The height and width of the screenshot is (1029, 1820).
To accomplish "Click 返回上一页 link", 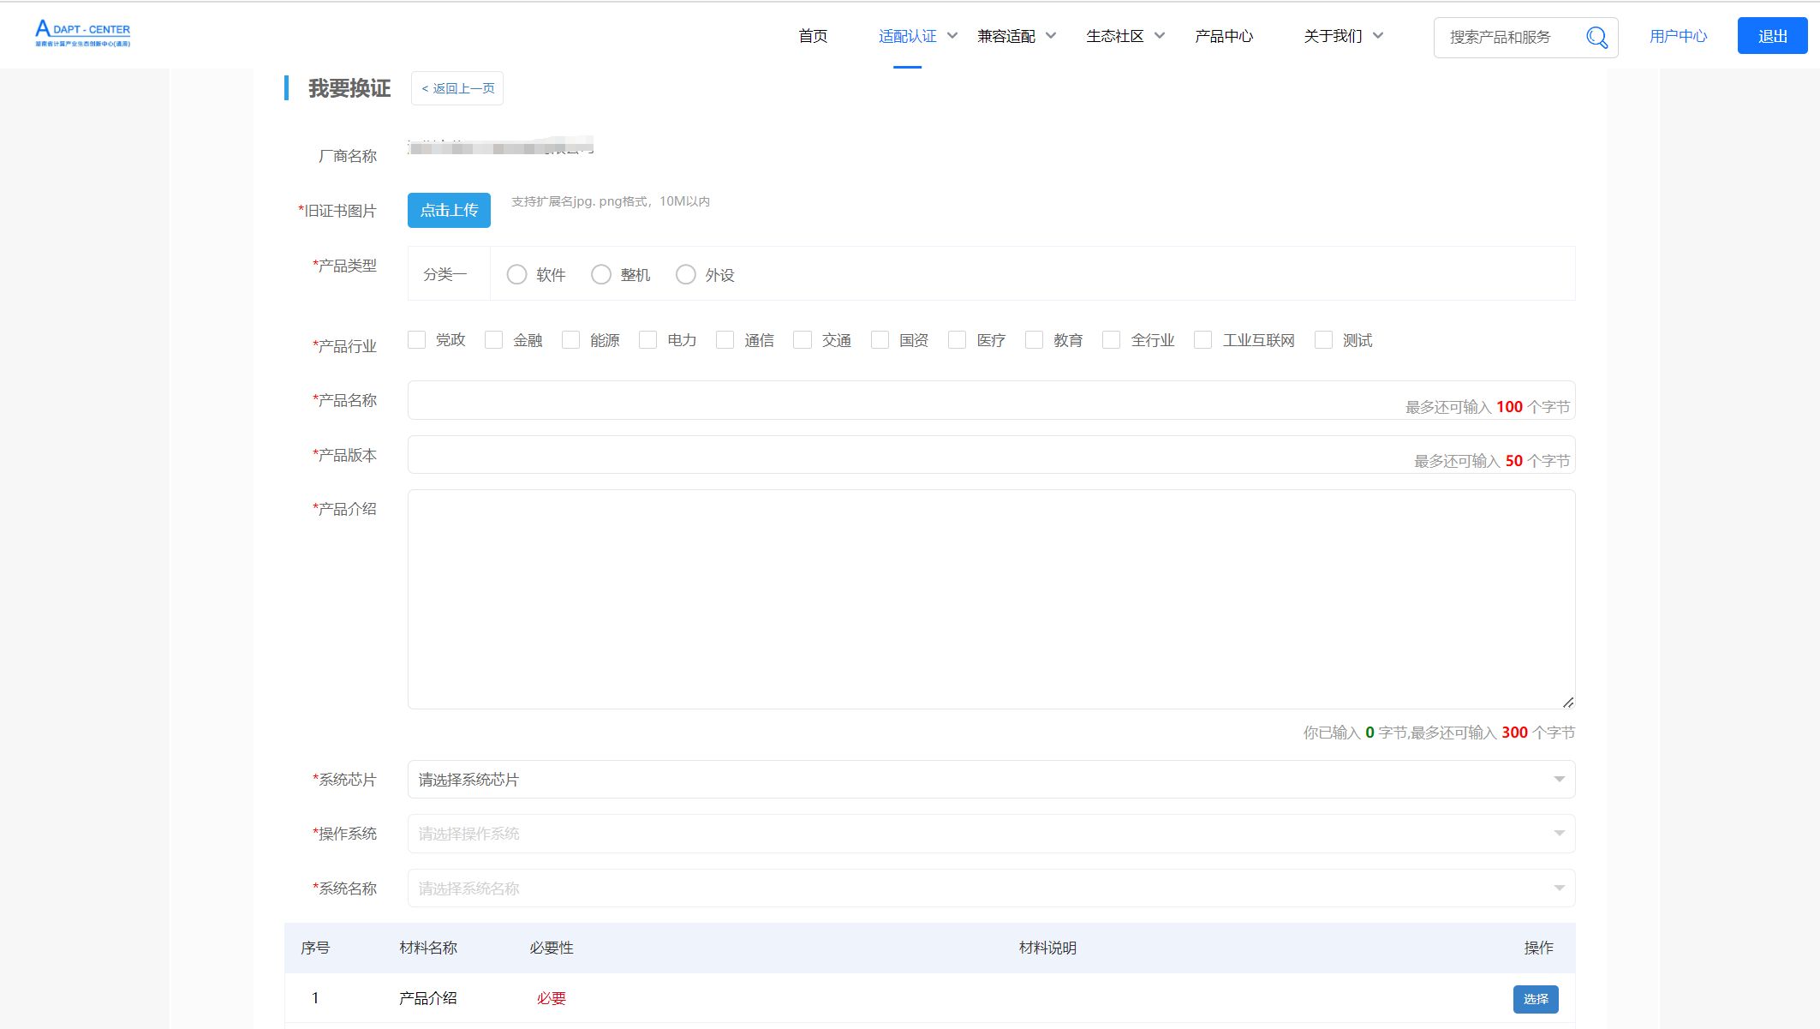I will pos(457,88).
